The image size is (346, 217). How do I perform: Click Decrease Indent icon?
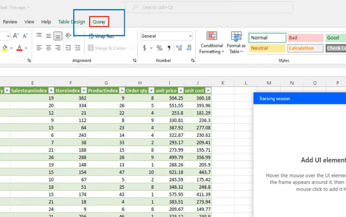pyautogui.click(x=68, y=48)
